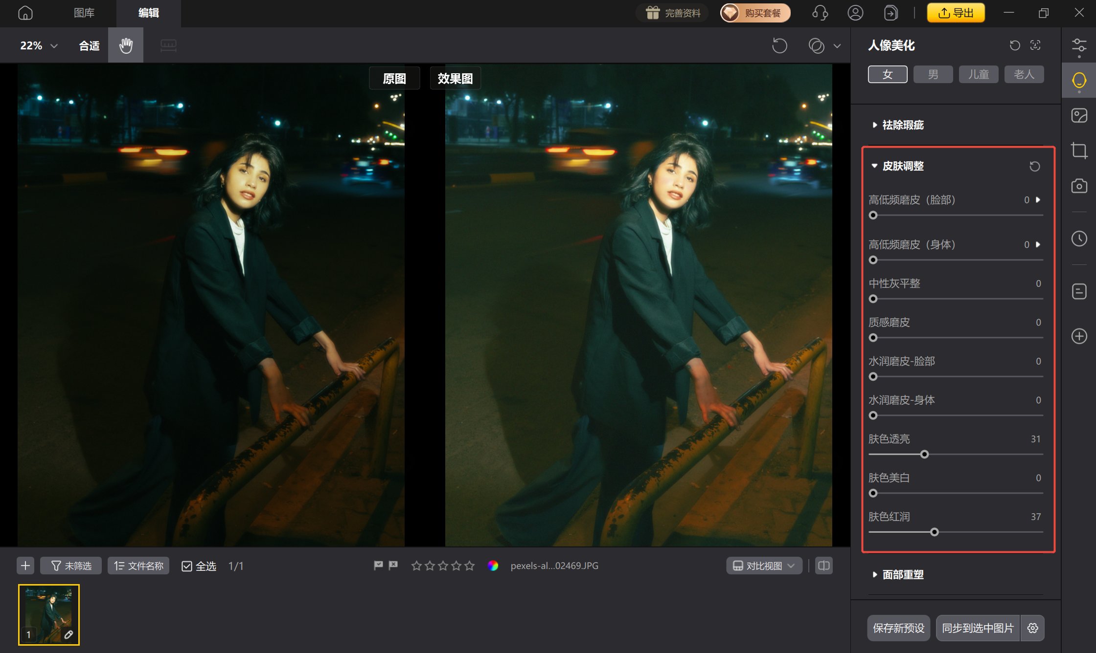Toggle the select all checkbox
This screenshot has height=653, width=1096.
tap(187, 566)
